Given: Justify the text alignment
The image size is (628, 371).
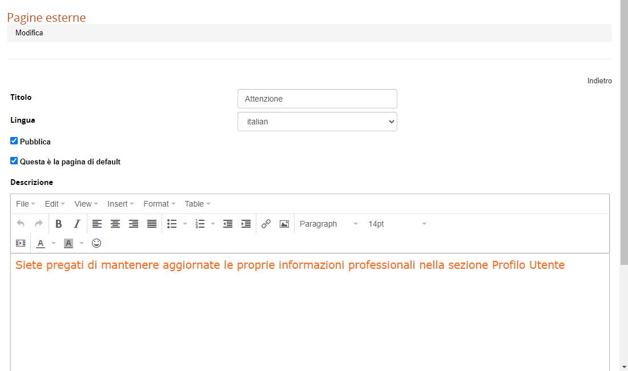Looking at the screenshot, I should 152,224.
